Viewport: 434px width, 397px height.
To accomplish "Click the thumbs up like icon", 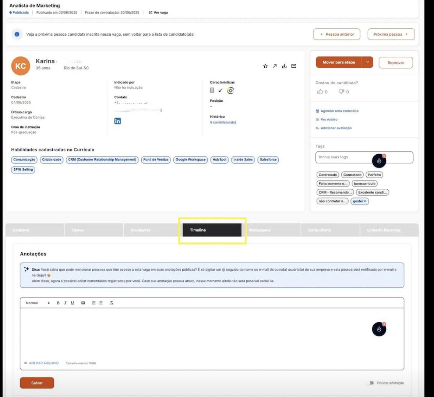I will (x=320, y=92).
